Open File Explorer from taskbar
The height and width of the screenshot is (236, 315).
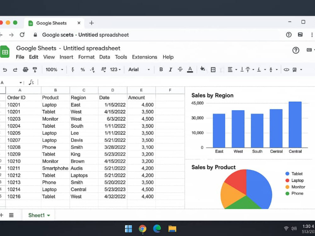click(x=172, y=228)
